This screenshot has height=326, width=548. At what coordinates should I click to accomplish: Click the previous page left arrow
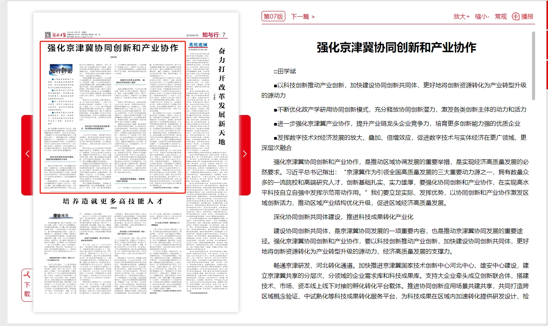point(27,154)
